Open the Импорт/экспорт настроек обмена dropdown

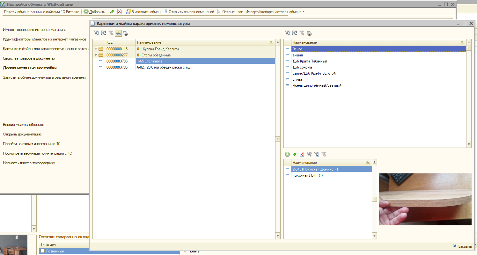coord(275,12)
